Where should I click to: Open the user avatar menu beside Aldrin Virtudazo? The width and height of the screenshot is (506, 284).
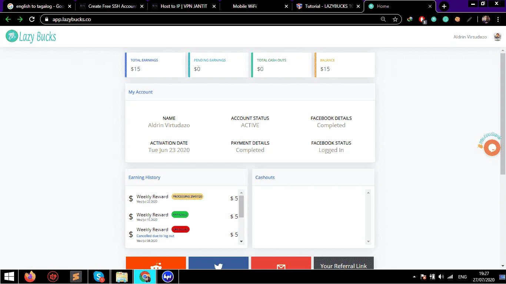click(497, 37)
